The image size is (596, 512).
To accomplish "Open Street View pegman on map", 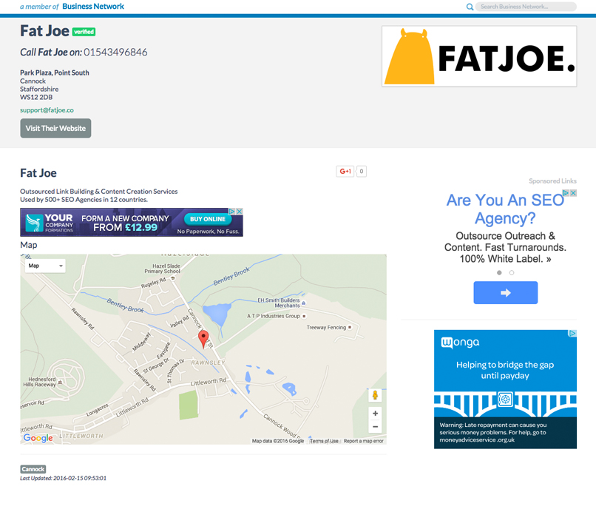I will (x=375, y=395).
